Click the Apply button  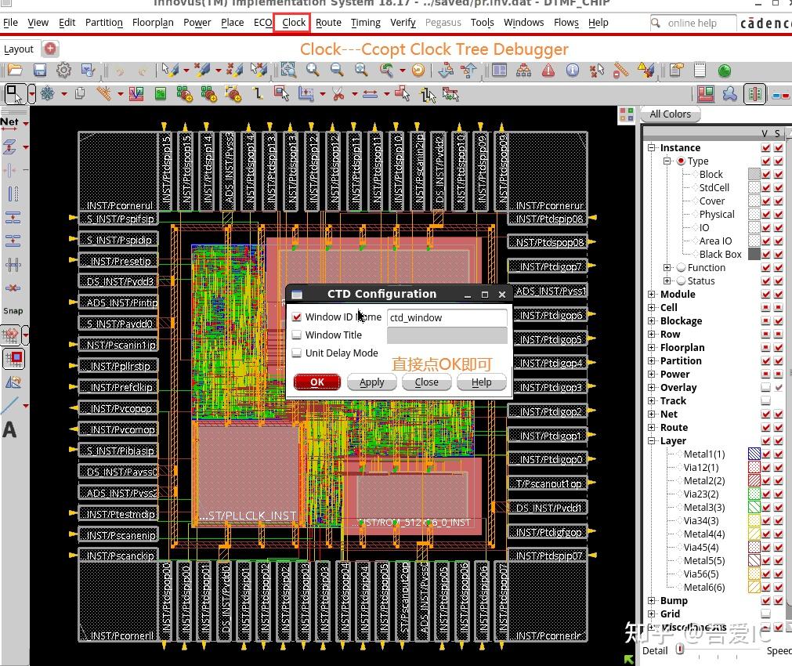(x=371, y=382)
